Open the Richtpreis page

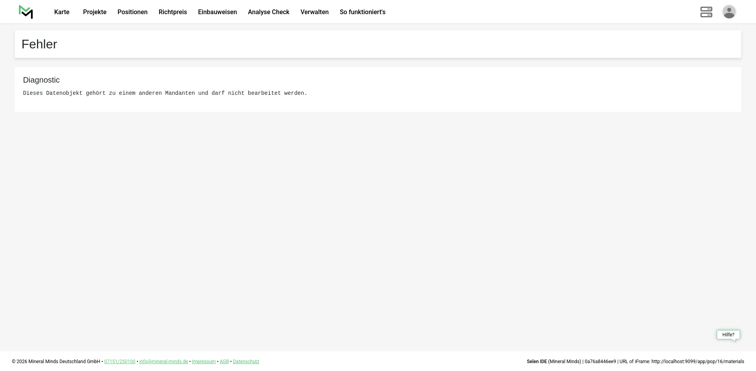(172, 12)
